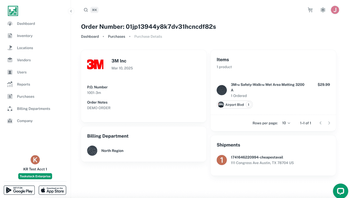Open Billing Departments sidebar item
This screenshot has width=350, height=198.
pos(33,109)
